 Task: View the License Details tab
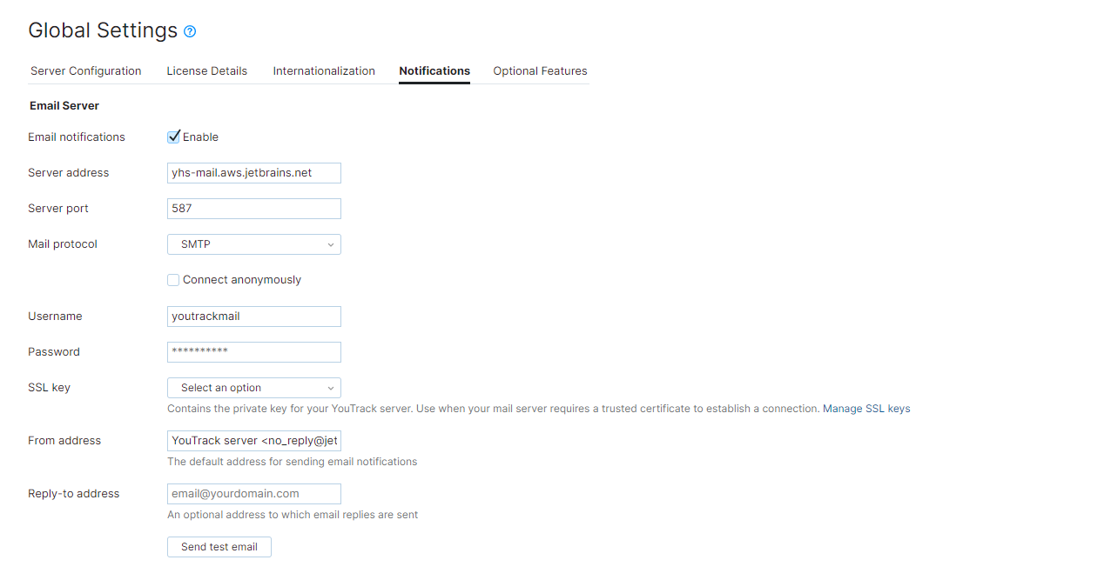206,70
